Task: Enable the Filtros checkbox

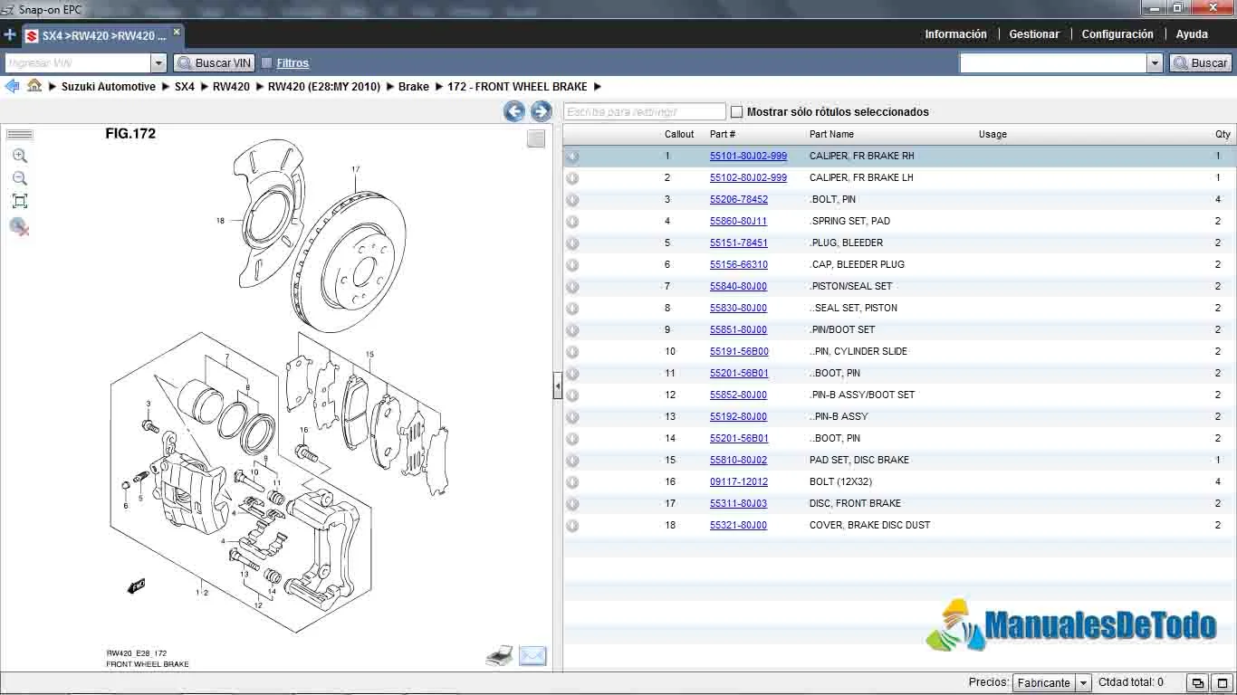Action: [267, 63]
